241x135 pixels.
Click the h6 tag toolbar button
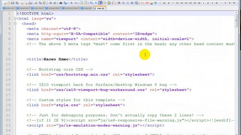point(199,3)
